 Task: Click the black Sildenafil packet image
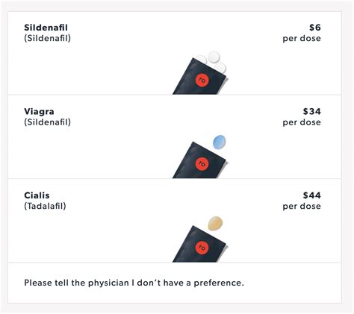[x=200, y=76]
